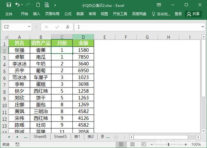Switch to Normal view icon

click(x=121, y=144)
